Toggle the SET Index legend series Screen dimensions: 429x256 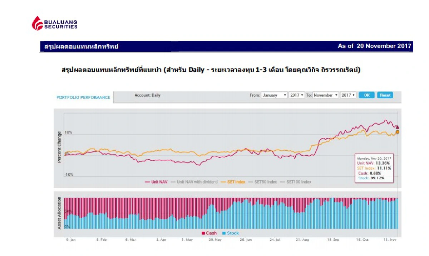(233, 182)
